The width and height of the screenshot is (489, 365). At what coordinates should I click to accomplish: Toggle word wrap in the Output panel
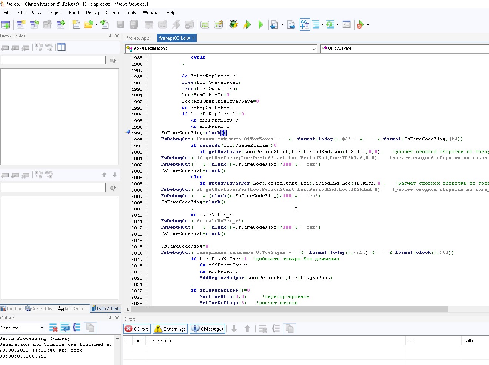click(x=65, y=328)
